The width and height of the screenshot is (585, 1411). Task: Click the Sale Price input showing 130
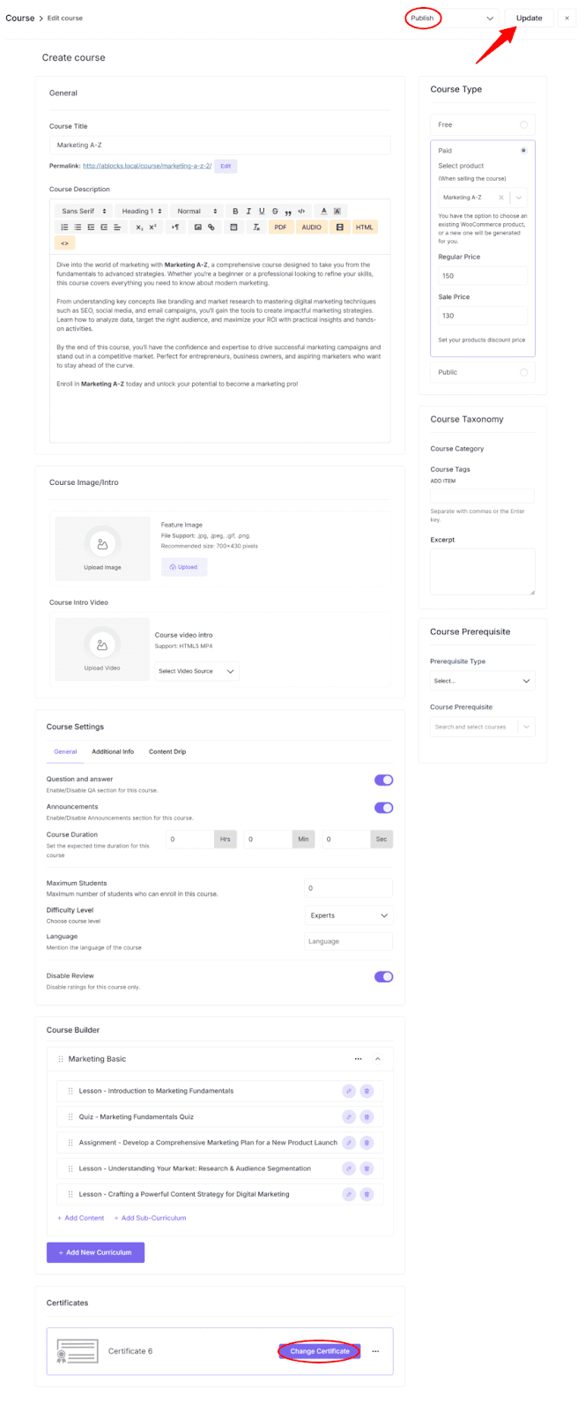482,316
